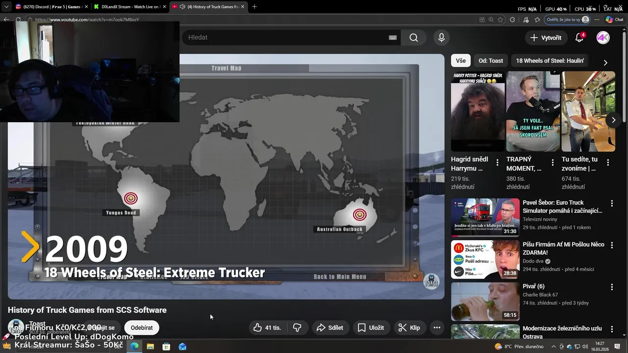
Task: Open the tab list dropdown arrow
Action: tap(6, 7)
